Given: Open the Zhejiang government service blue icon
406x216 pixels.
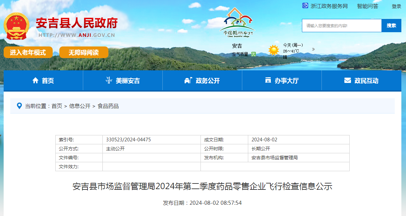Looking at the screenshot, I should [305, 6].
